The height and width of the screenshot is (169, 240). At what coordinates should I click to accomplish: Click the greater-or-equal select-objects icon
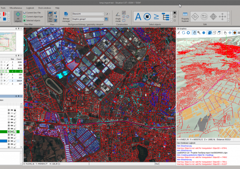pyautogui.click(x=156, y=16)
